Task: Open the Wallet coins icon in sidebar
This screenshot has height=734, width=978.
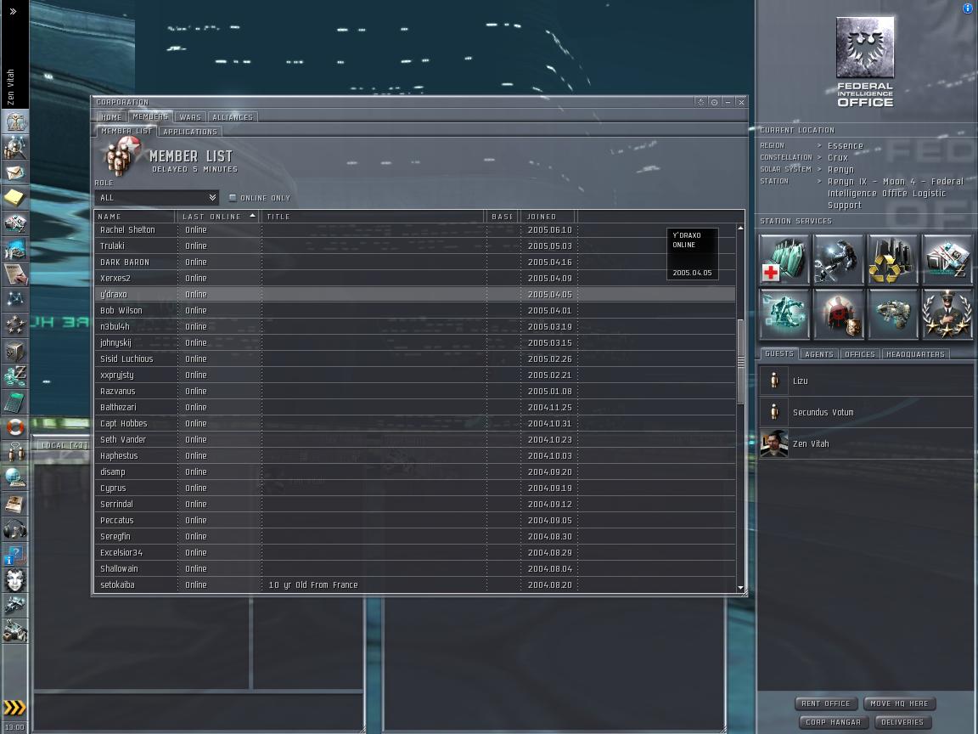Action: coord(15,376)
